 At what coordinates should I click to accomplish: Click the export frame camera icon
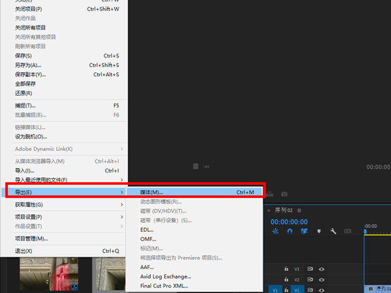pyautogui.click(x=284, y=194)
